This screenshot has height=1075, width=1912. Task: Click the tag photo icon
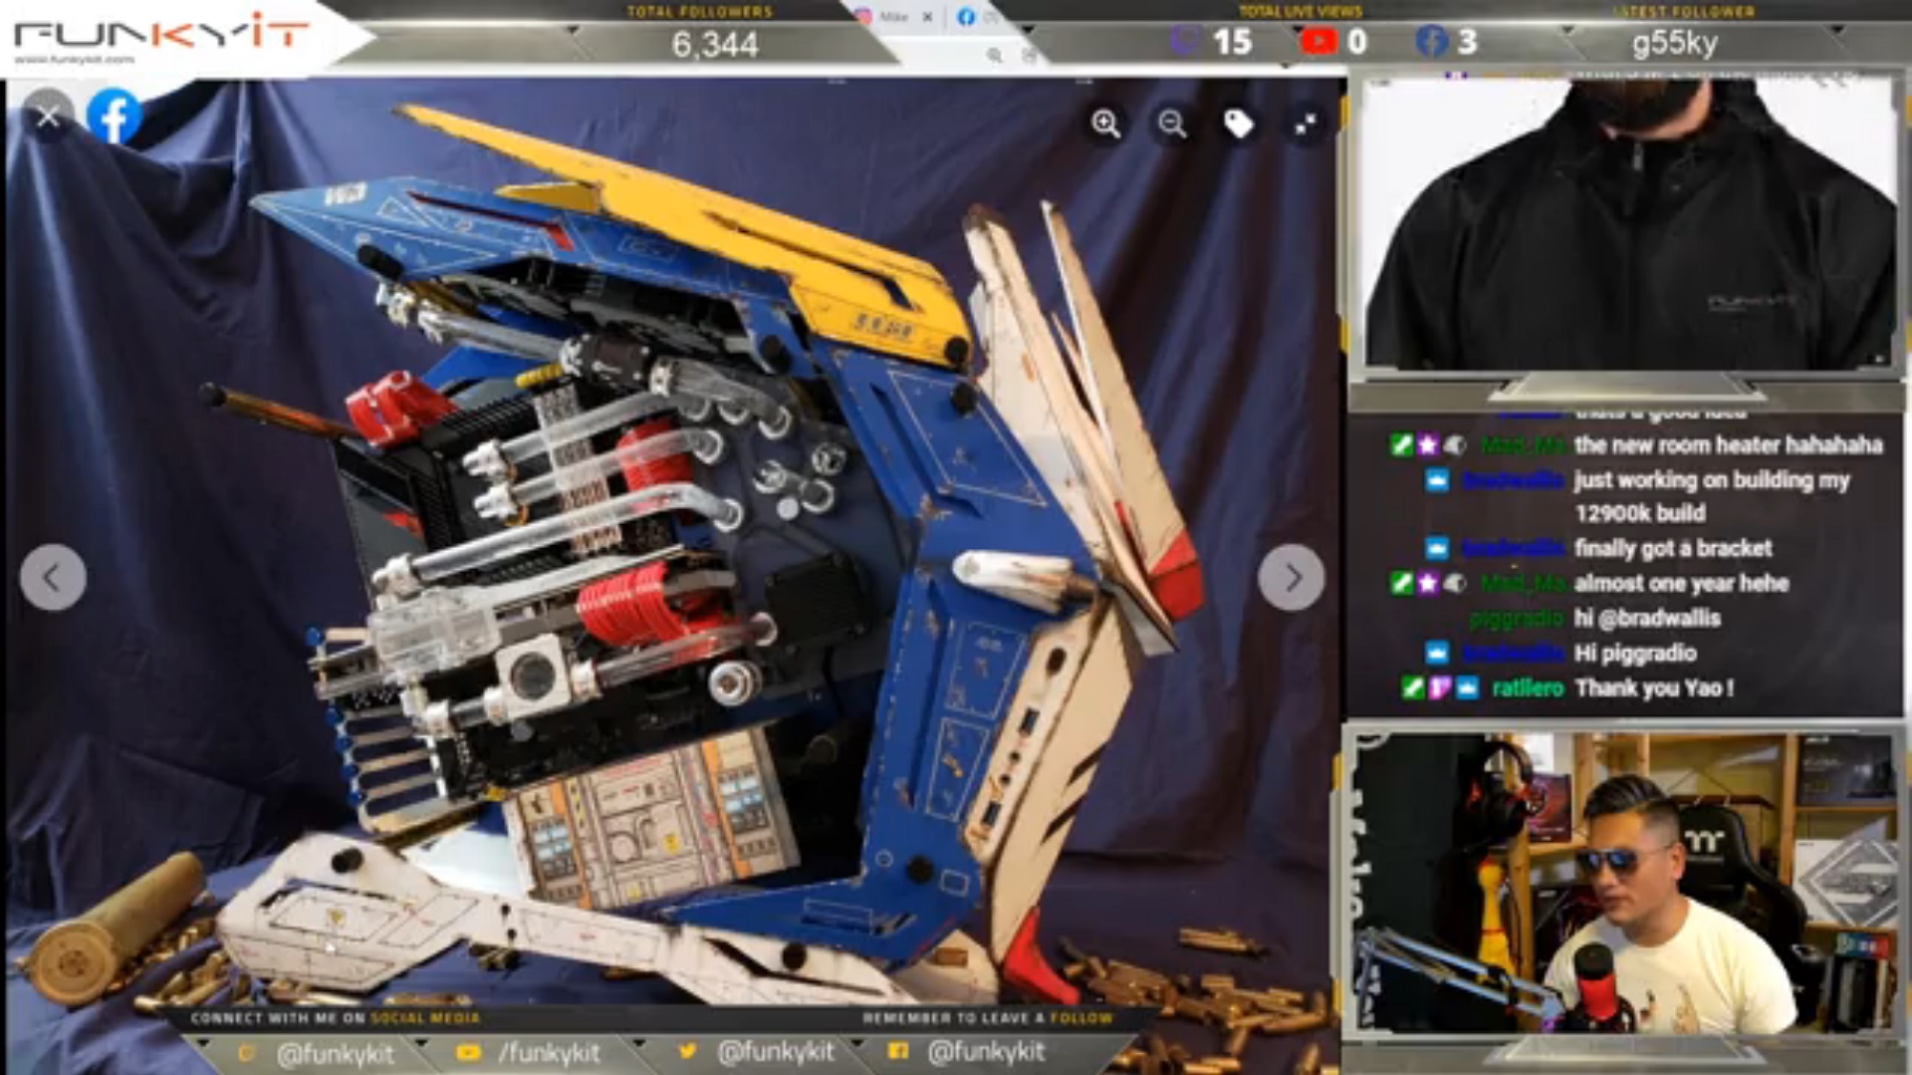(1238, 124)
